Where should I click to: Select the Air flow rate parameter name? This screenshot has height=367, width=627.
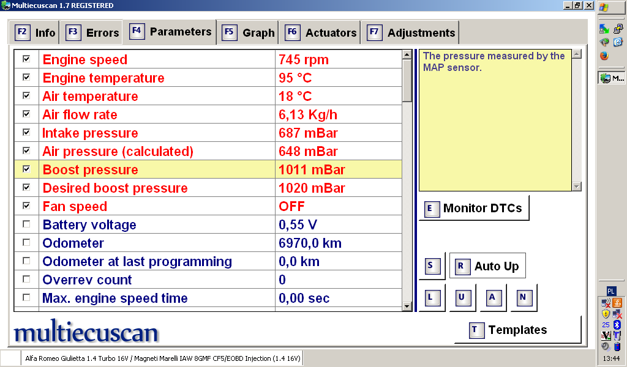[80, 114]
